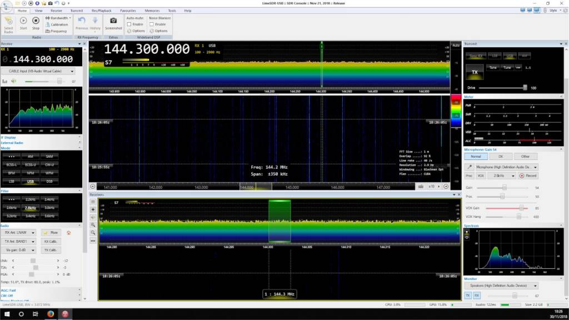This screenshot has height=320, width=569.
Task: Start the radio with the Start button
Action: click(x=23, y=23)
